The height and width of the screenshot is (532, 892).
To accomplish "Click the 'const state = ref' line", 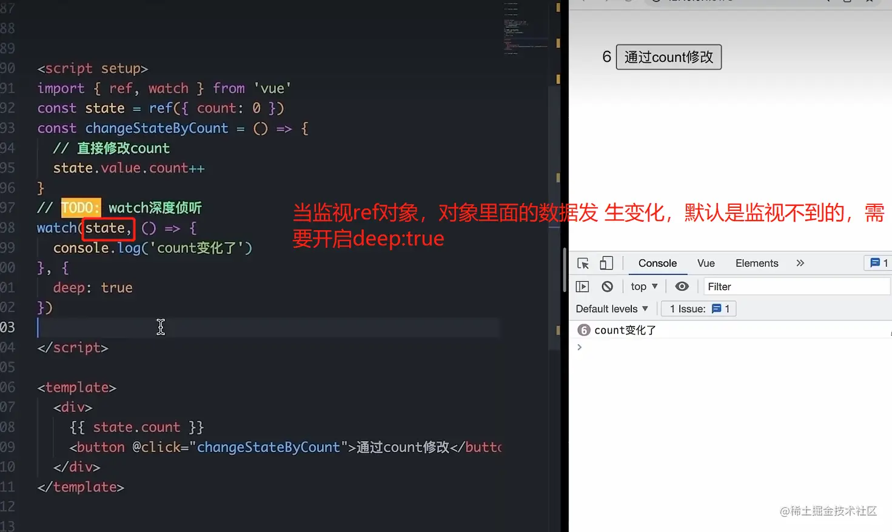I will [x=161, y=108].
